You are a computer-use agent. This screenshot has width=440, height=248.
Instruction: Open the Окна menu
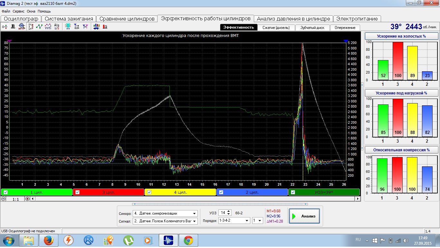coord(31,11)
